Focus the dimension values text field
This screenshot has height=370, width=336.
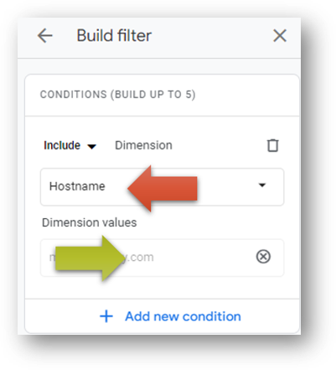[162, 258]
